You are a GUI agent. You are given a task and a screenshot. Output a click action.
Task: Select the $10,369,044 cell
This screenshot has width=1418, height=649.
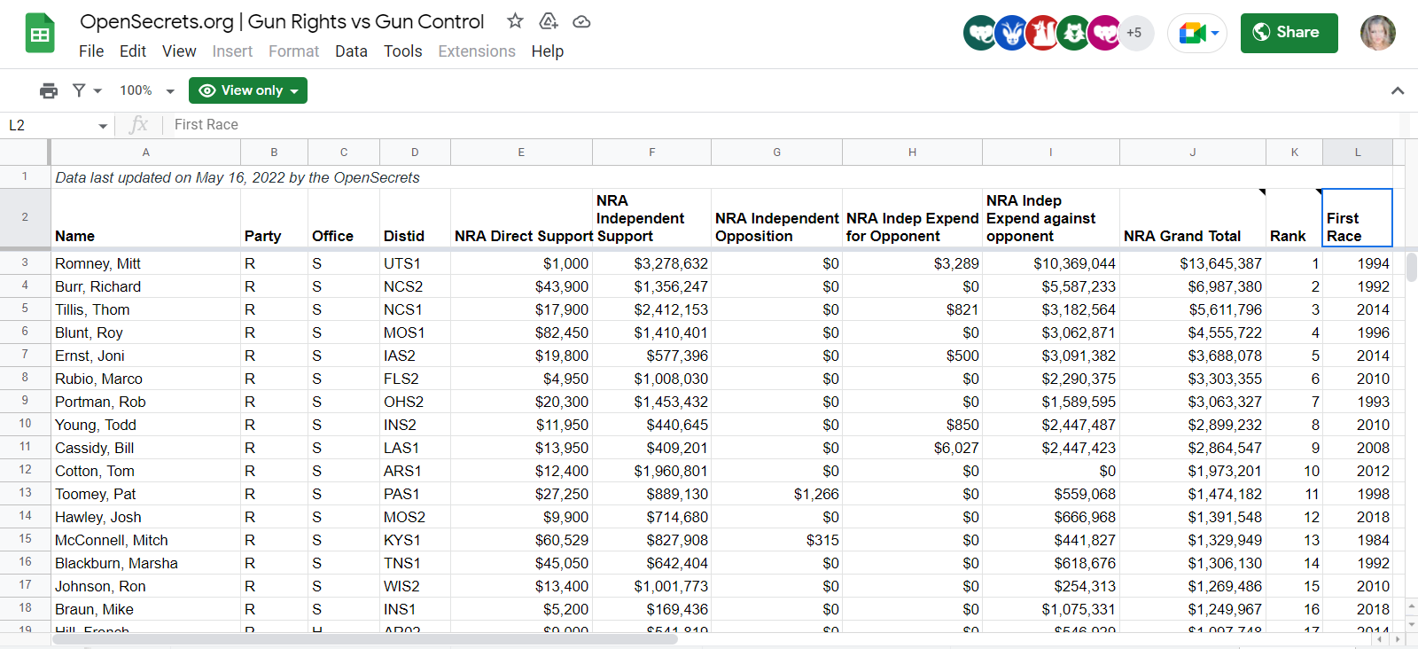tap(1051, 263)
